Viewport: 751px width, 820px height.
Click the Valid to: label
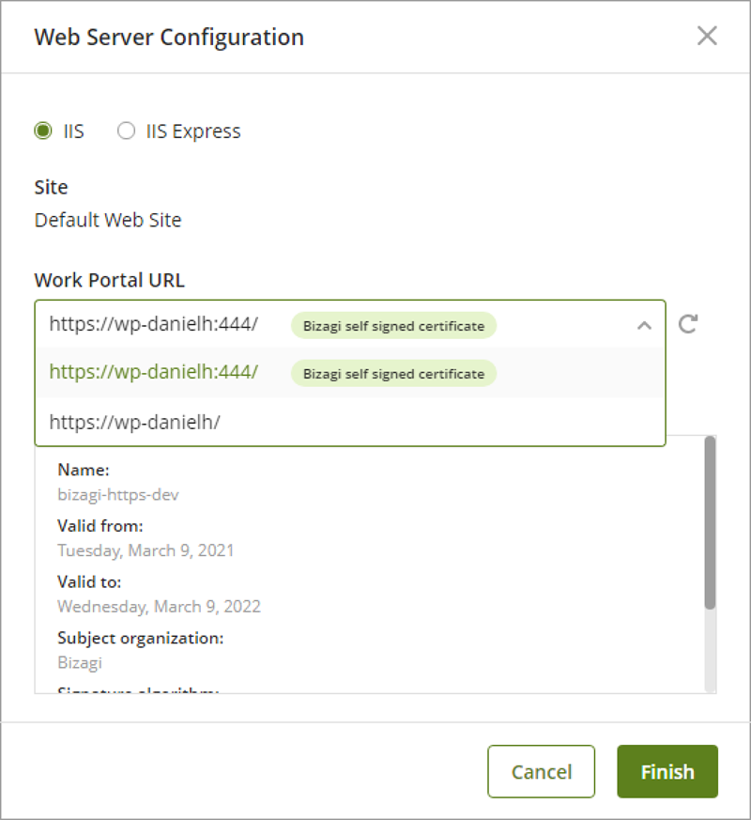coord(89,582)
